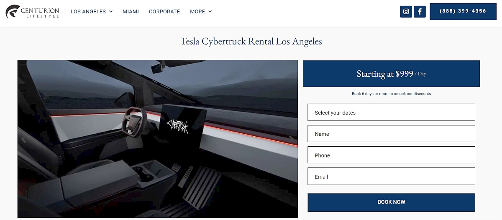Viewport: 502px width, 220px height.
Task: Click the chevron arrow beside More
Action: 210,12
